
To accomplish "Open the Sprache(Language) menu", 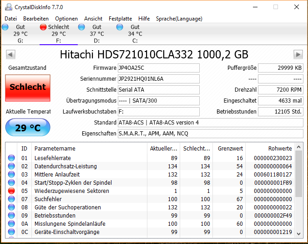I will coord(179,19).
